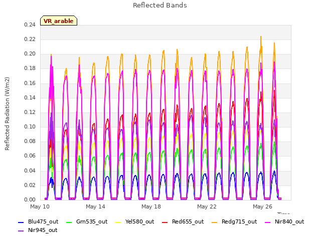
Task: Toggle Red655_out series in legend
Action: (183, 221)
